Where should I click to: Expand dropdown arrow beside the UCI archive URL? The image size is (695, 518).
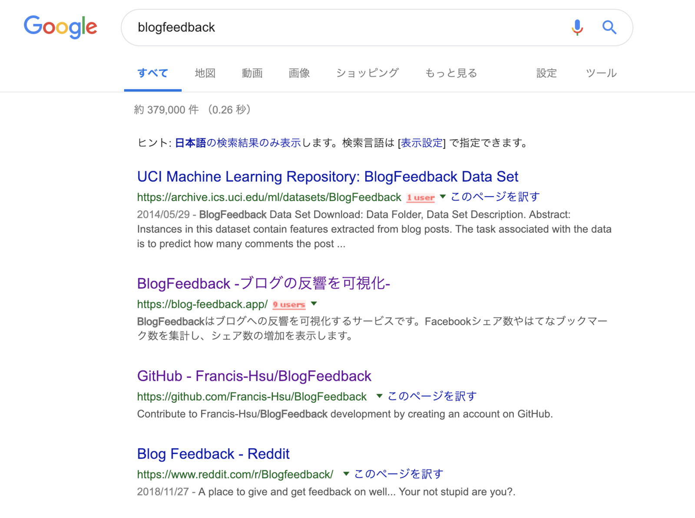[x=443, y=197]
